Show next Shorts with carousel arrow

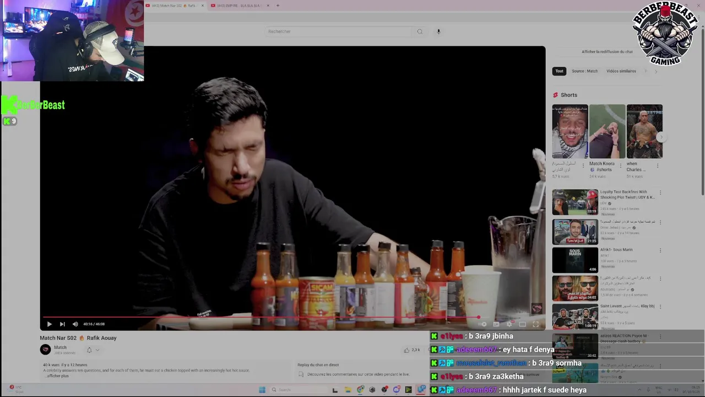(661, 137)
